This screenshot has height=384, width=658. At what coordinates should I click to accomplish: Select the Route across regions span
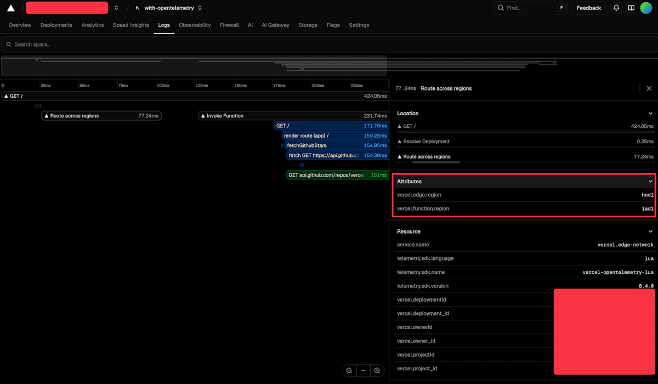pos(101,116)
